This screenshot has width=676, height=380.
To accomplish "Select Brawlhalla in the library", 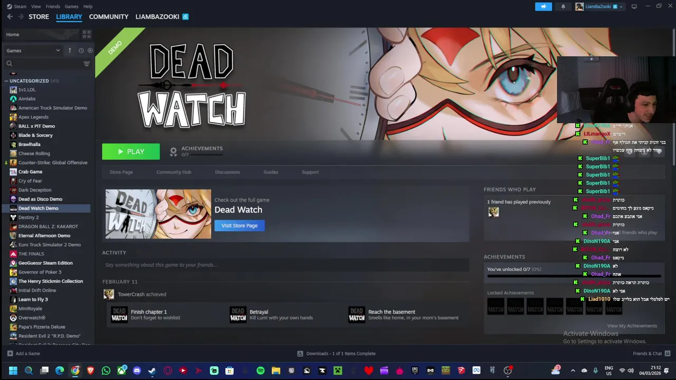I will coord(29,144).
